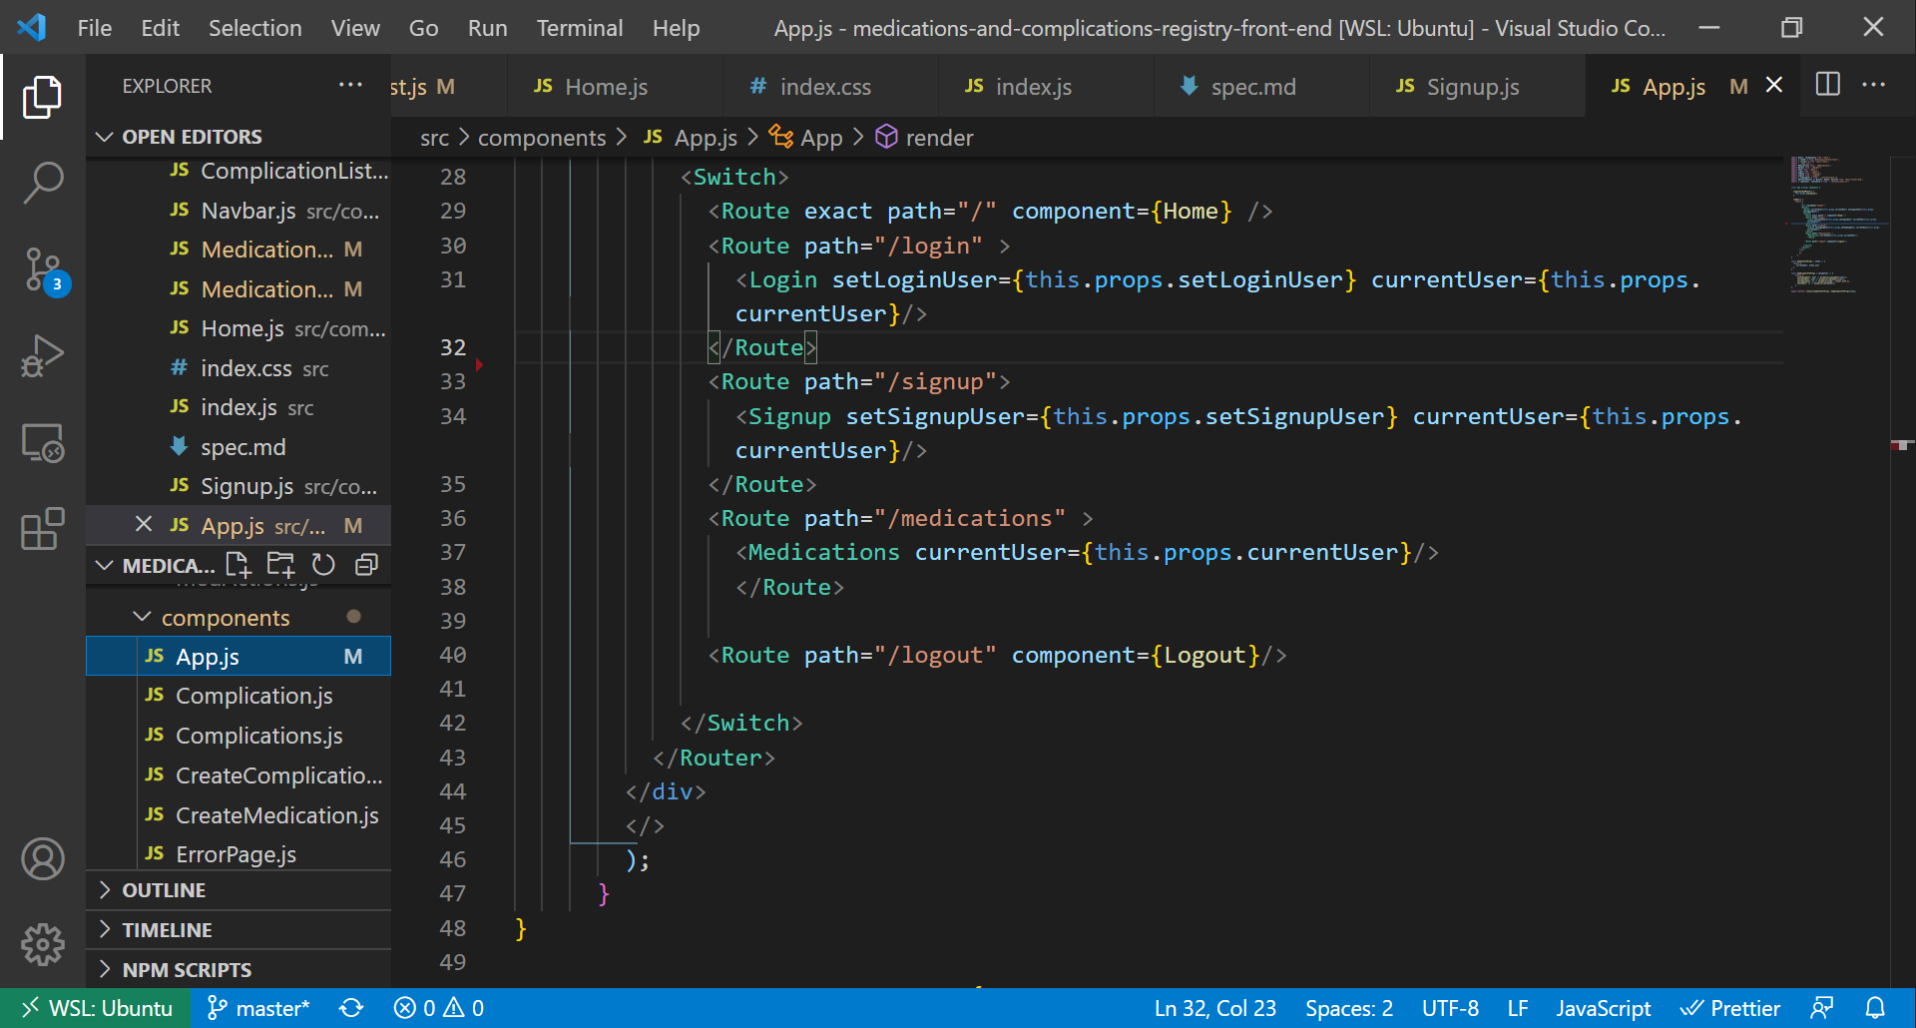This screenshot has height=1028, width=1916.
Task: Open Remote Explorer in activity bar
Action: pyautogui.click(x=43, y=442)
